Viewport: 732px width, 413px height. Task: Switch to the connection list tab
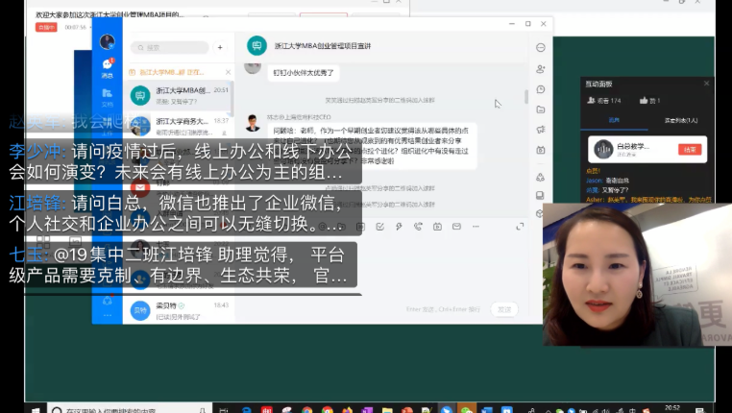681,120
